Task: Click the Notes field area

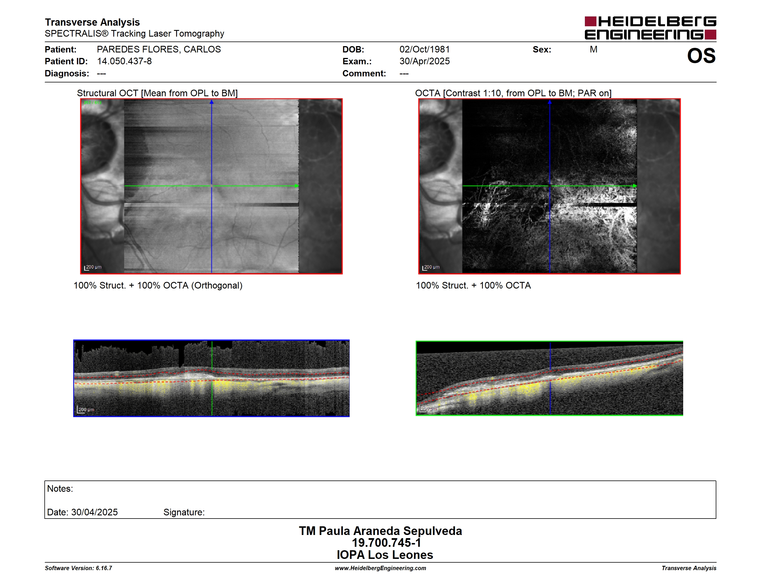Action: coord(380,500)
